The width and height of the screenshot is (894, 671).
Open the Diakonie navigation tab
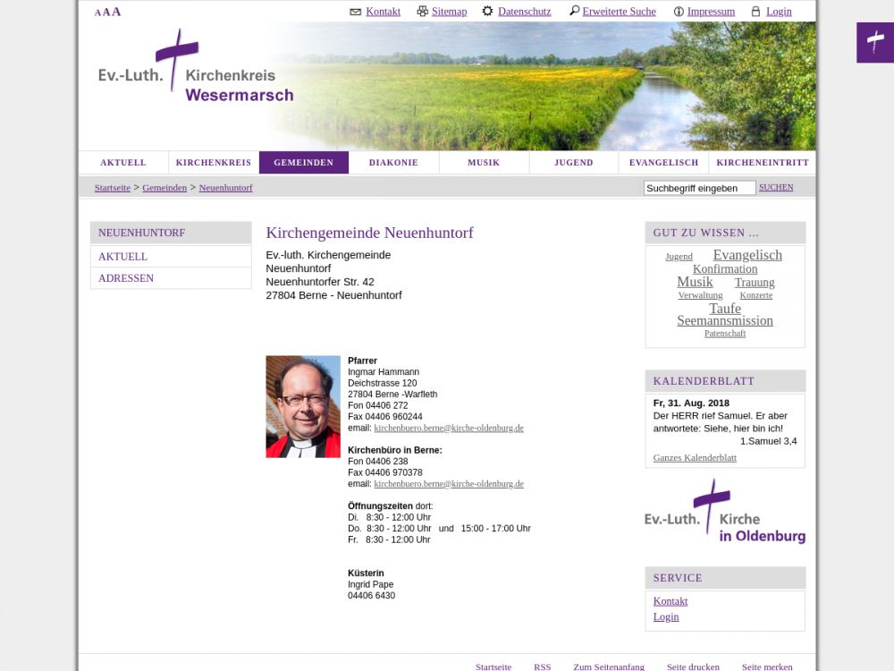point(393,163)
